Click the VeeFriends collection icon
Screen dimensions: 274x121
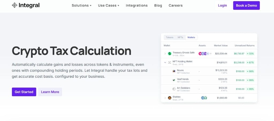point(174,80)
